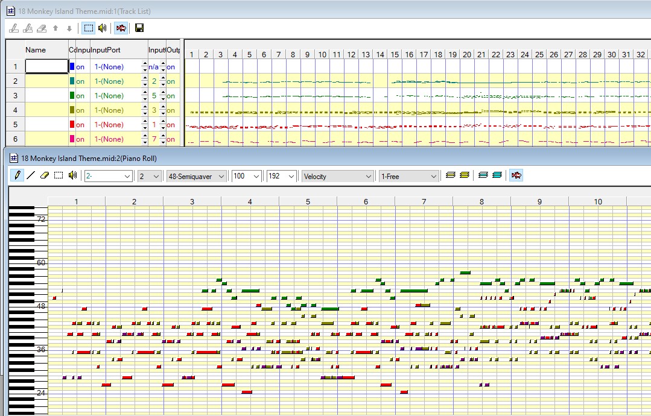
Task: Click the Piano Roll window title bar text
Action: pyautogui.click(x=89, y=159)
